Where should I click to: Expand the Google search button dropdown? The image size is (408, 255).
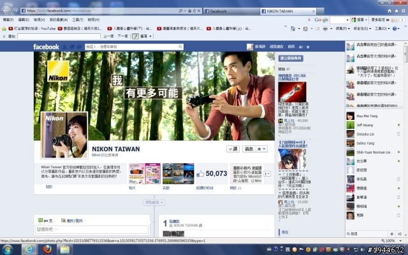click(366, 20)
